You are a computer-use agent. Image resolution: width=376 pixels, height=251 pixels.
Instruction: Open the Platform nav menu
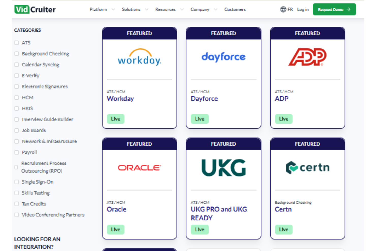98,9
